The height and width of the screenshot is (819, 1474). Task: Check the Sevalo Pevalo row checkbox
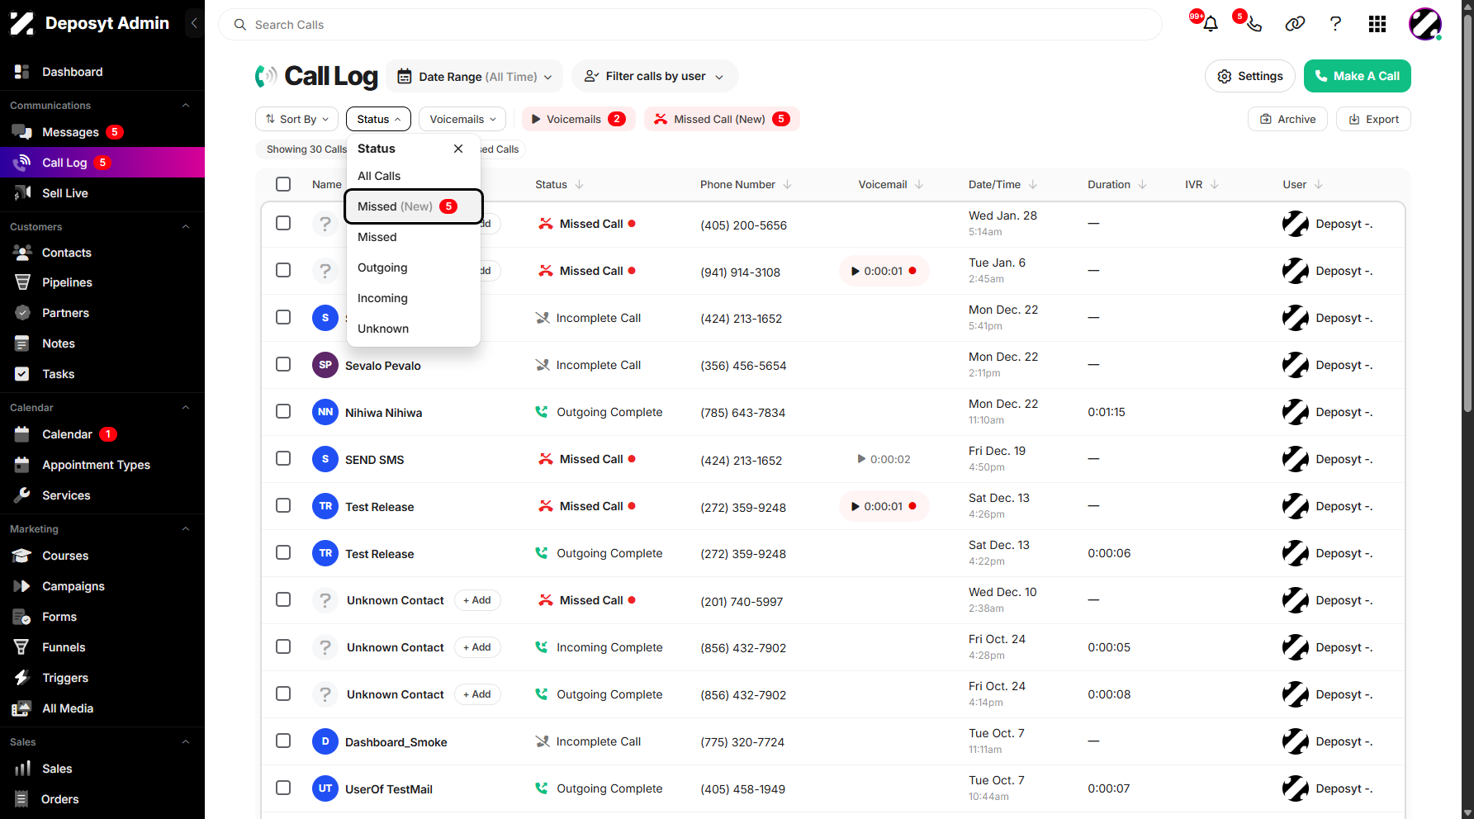click(283, 364)
